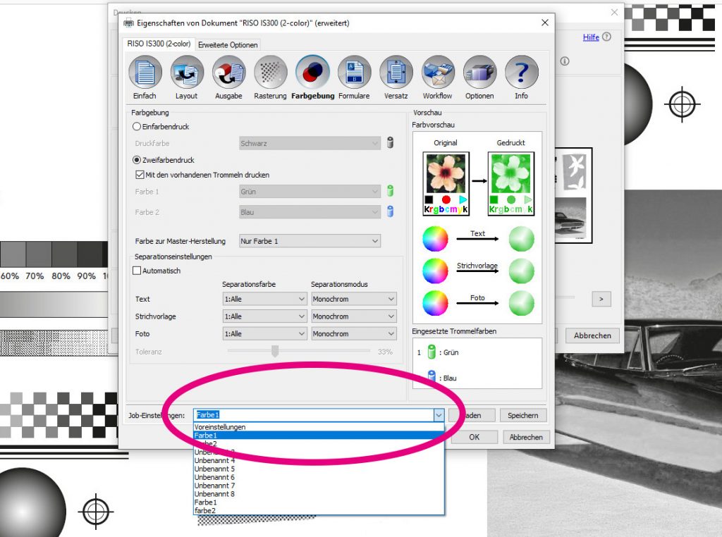Image resolution: width=722 pixels, height=537 pixels.
Task: Open Farbe zur Master-Herstellung dropdown
Action: pyautogui.click(x=310, y=240)
